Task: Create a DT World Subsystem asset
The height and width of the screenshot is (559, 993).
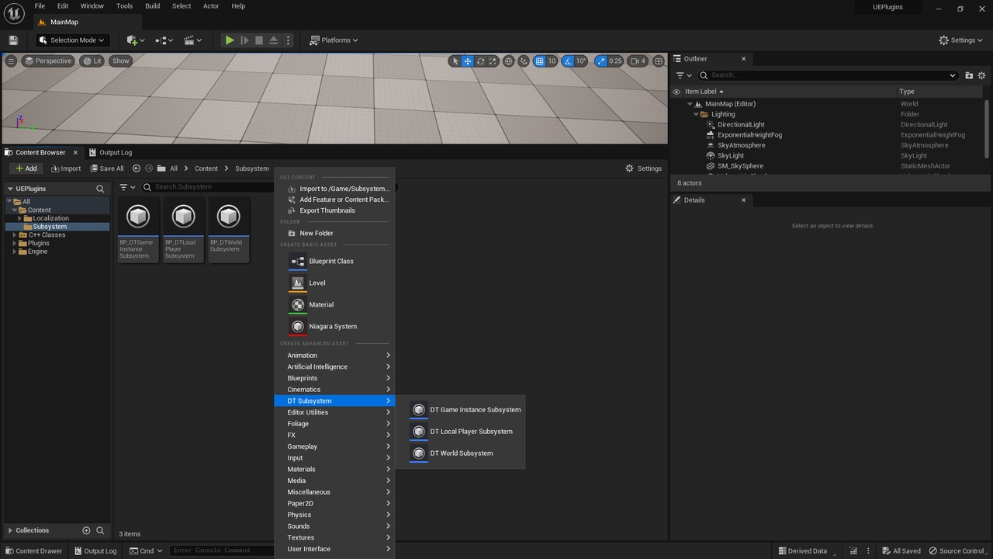Action: 461,453
